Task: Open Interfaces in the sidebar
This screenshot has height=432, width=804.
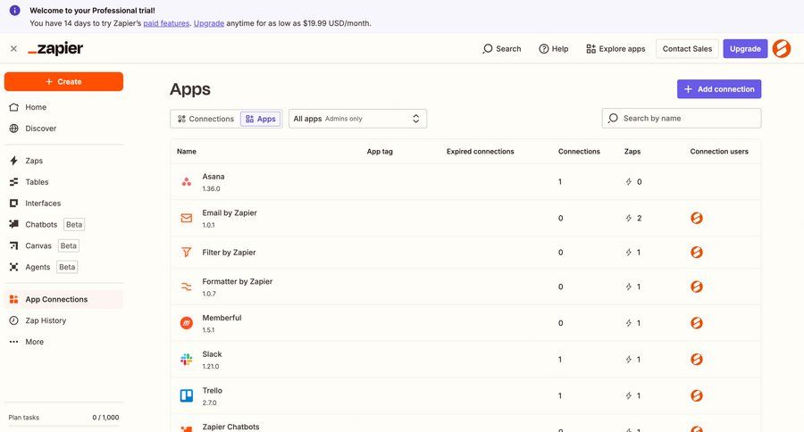Action: coord(63,204)
